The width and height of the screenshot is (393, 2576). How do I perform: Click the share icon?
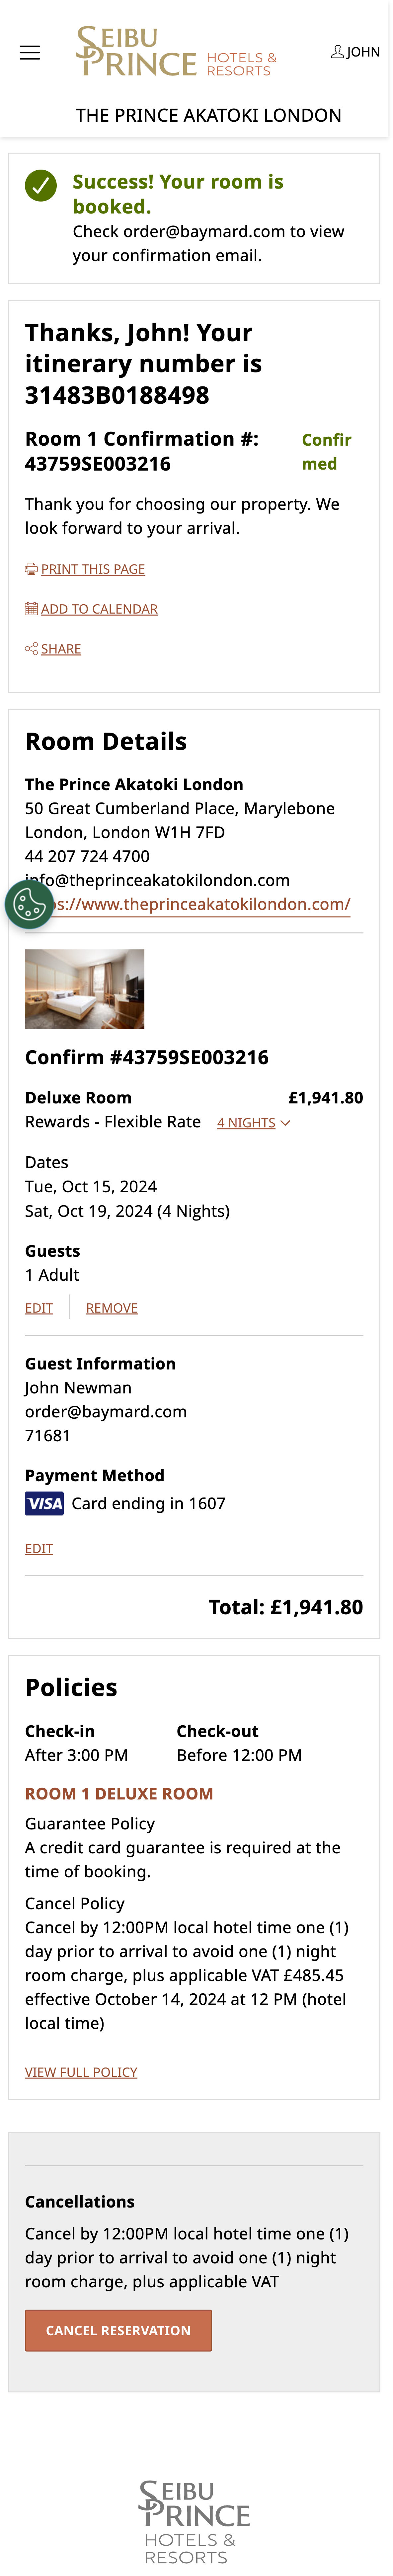[31, 649]
